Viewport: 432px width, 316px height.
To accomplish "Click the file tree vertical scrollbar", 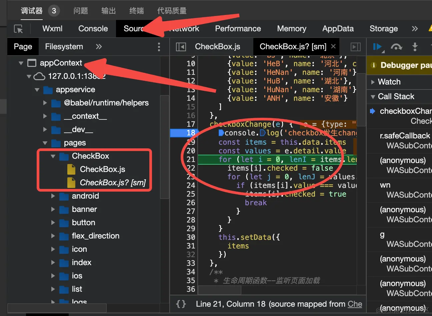I will (165, 146).
